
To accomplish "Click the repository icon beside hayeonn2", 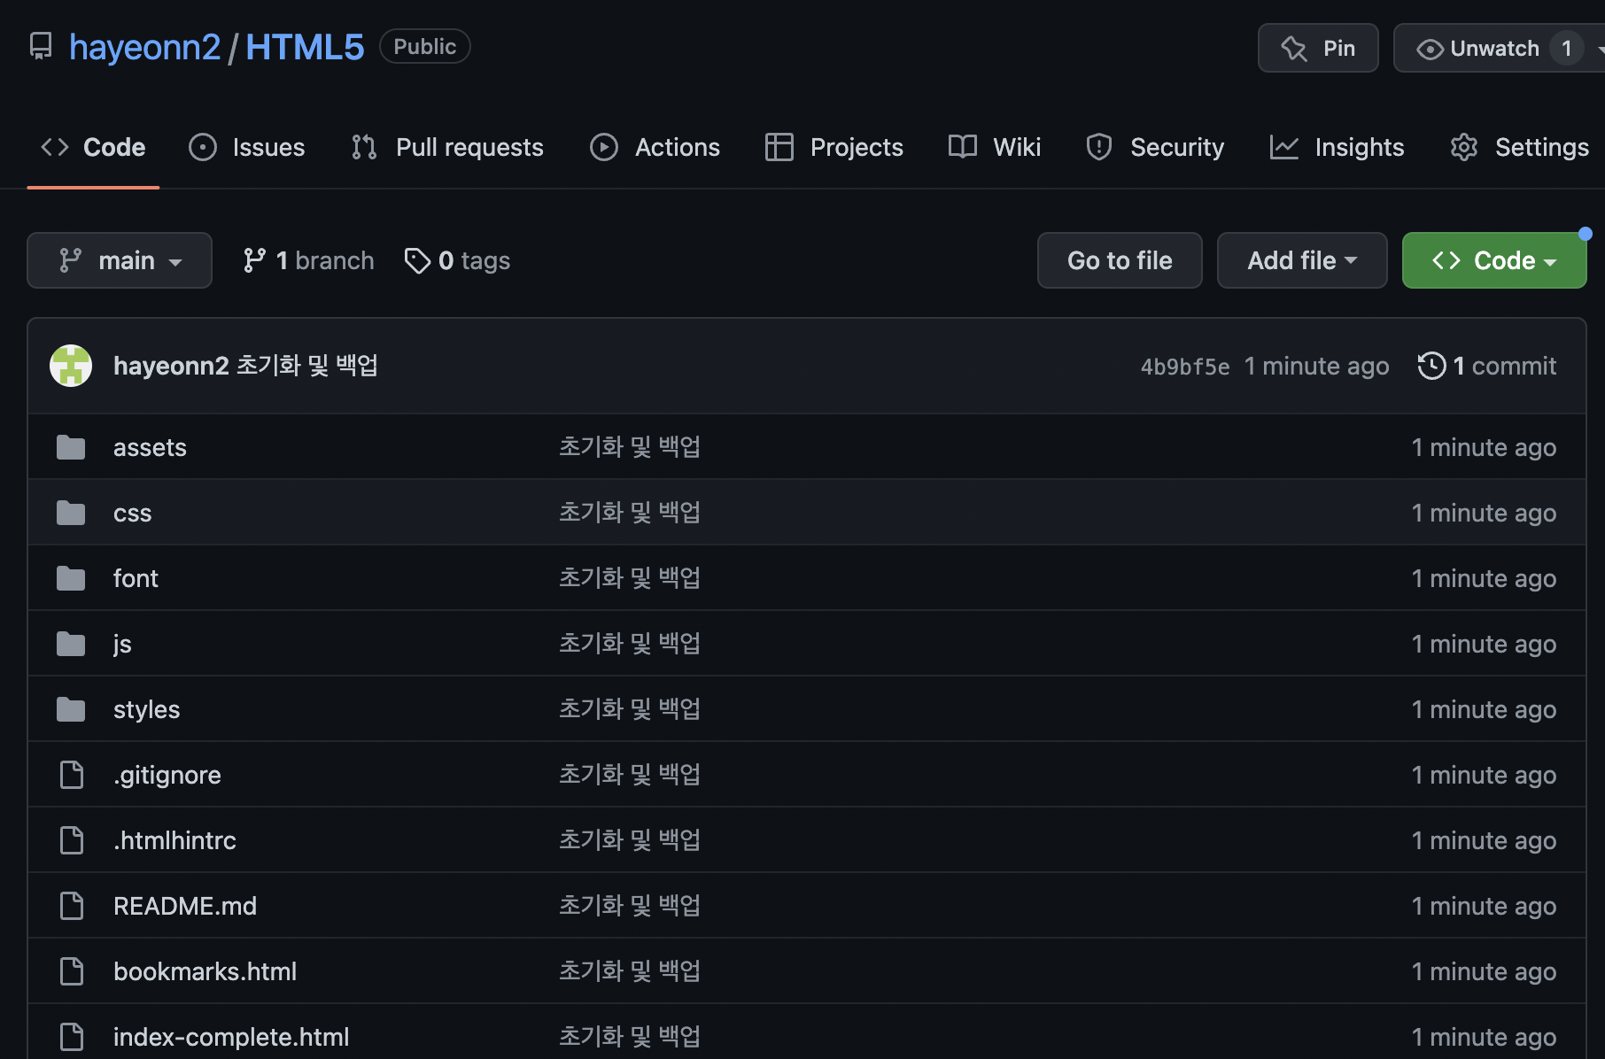I will [x=41, y=46].
